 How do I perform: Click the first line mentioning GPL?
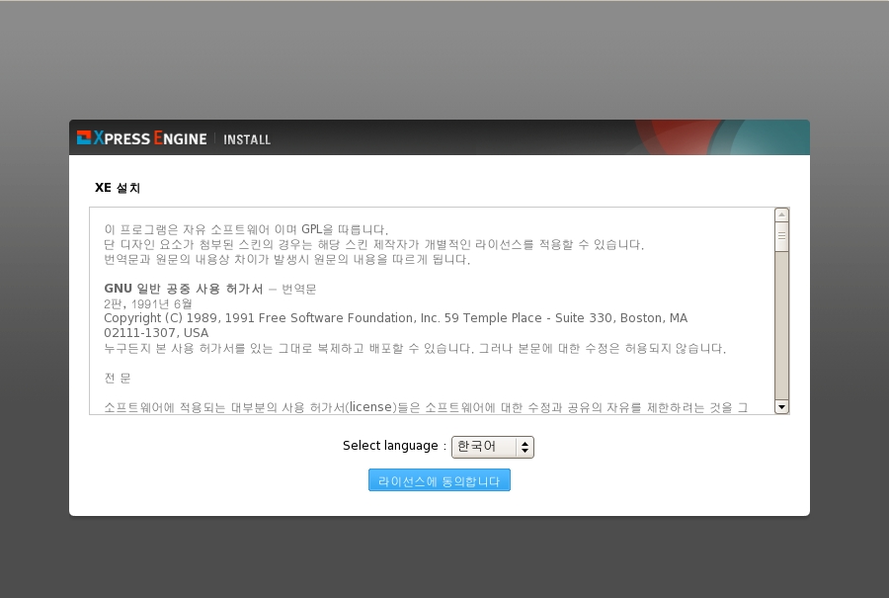tap(246, 229)
